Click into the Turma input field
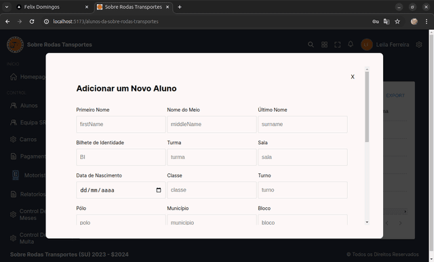Screen dimensions: 434x262 pyautogui.click(x=212, y=157)
